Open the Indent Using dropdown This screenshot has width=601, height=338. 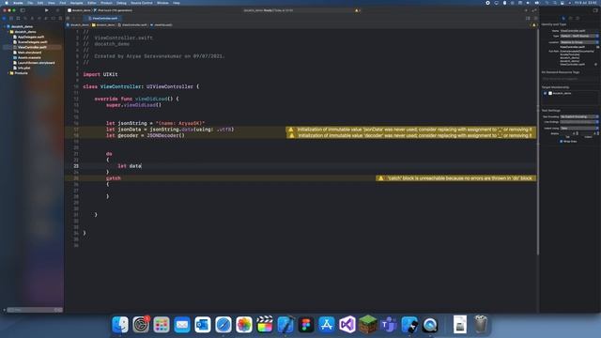click(x=579, y=128)
